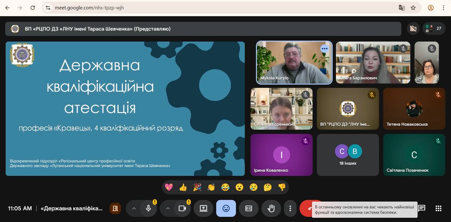Expand video settings arrow next to camera
This screenshot has width=451, height=222.
[x=168, y=208]
